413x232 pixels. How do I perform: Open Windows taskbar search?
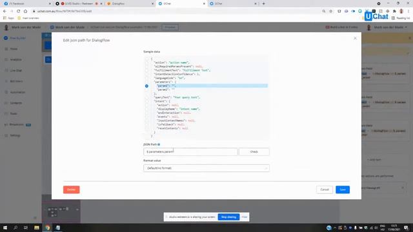[15, 227]
